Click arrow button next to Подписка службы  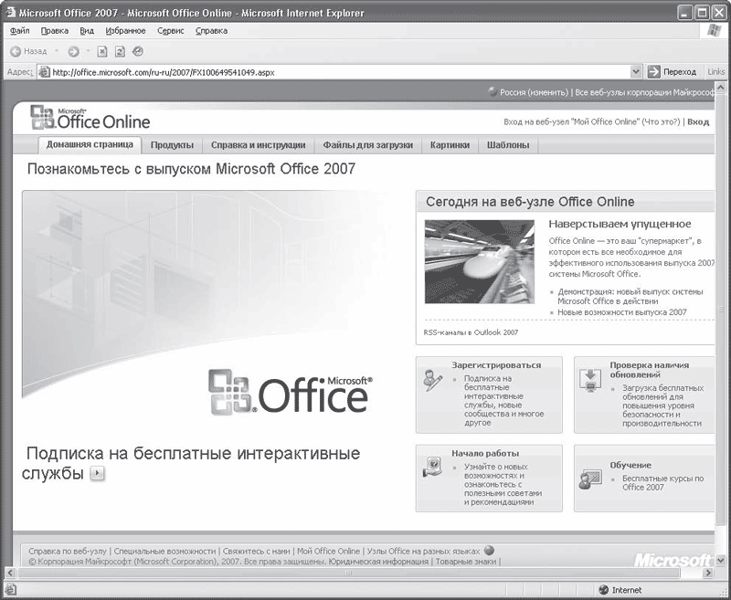tap(98, 474)
